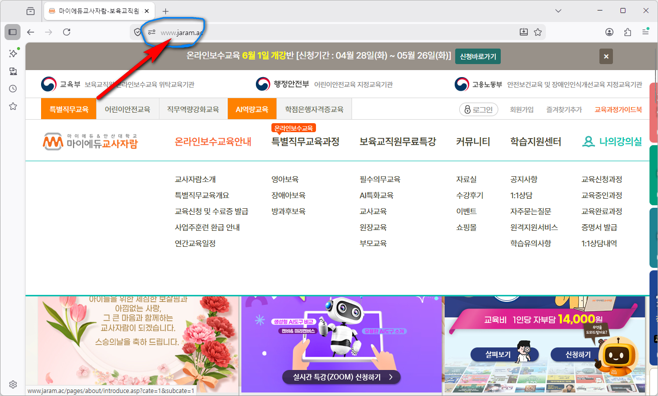658x396 pixels.
Task: Open the 공지사항 submenu item
Action: (x=524, y=179)
